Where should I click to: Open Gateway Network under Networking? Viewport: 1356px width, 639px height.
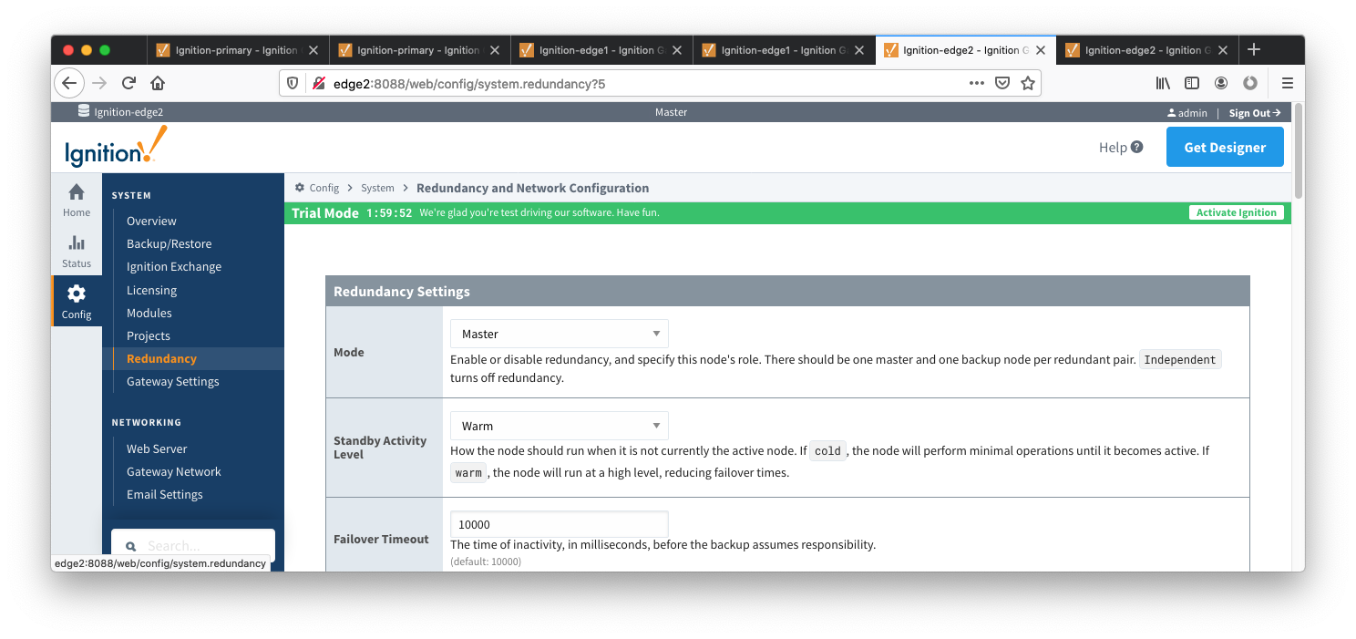(174, 471)
